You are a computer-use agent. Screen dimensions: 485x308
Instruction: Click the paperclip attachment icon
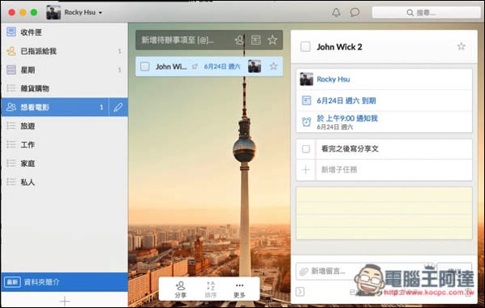pos(304,272)
